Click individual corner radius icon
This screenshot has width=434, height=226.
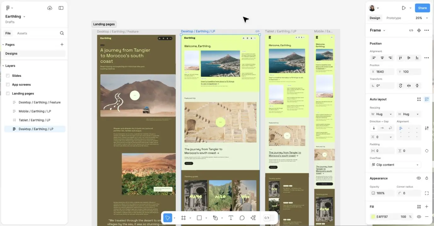427,193
